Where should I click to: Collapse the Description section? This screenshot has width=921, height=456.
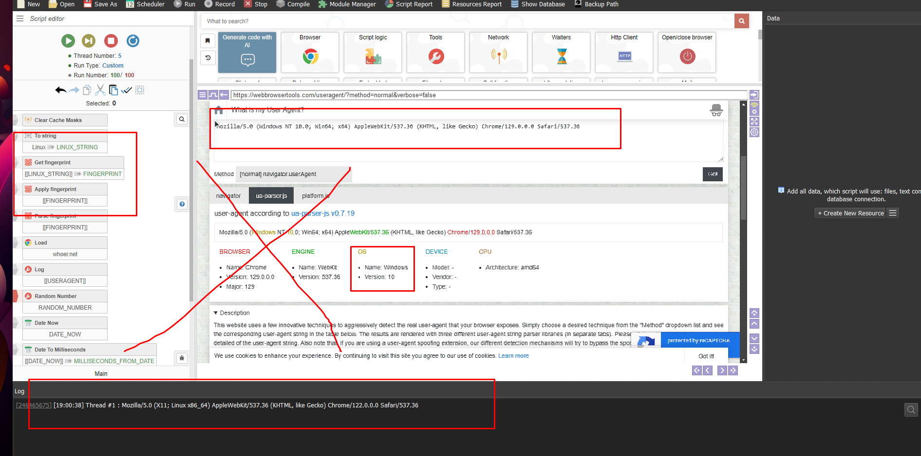(x=216, y=313)
